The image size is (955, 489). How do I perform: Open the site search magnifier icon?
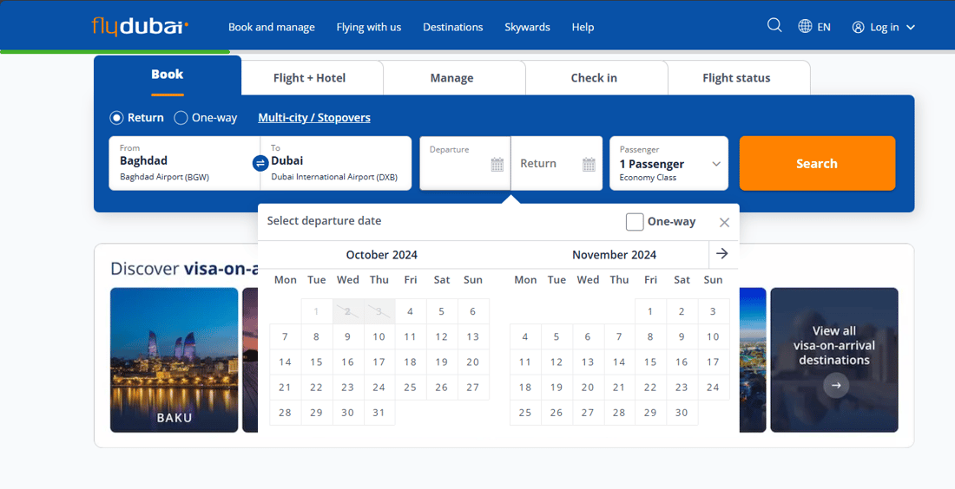[x=774, y=25]
